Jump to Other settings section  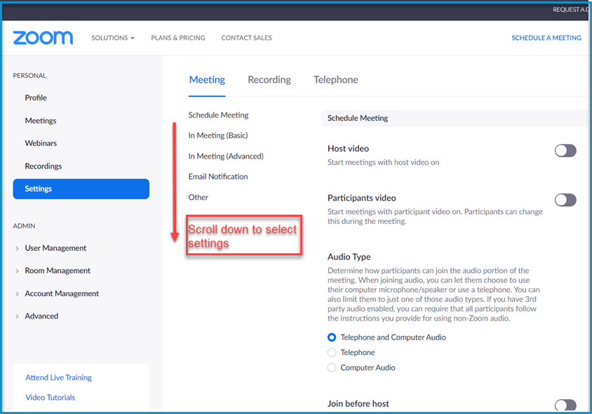click(199, 197)
